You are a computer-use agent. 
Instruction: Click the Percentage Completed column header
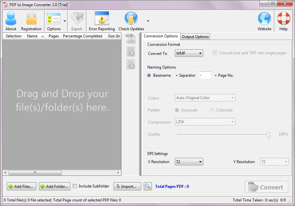pos(82,36)
